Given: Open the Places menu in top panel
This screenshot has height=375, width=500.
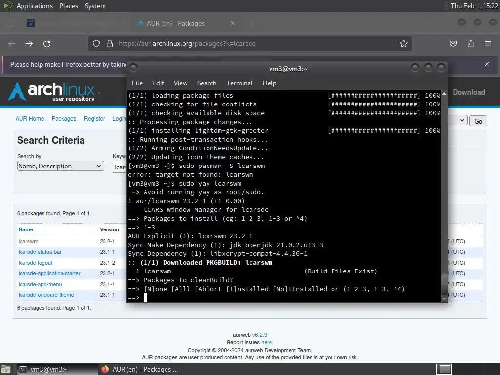Looking at the screenshot, I should [x=68, y=6].
